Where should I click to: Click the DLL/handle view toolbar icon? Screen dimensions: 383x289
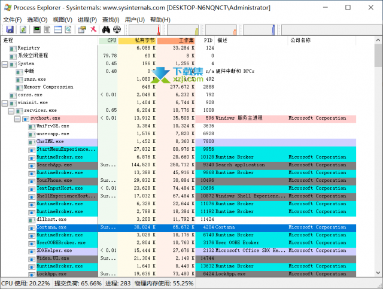coord(68,29)
